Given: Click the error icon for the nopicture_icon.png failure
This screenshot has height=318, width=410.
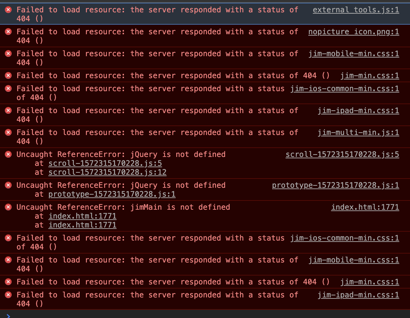Looking at the screenshot, I should 9,32.
